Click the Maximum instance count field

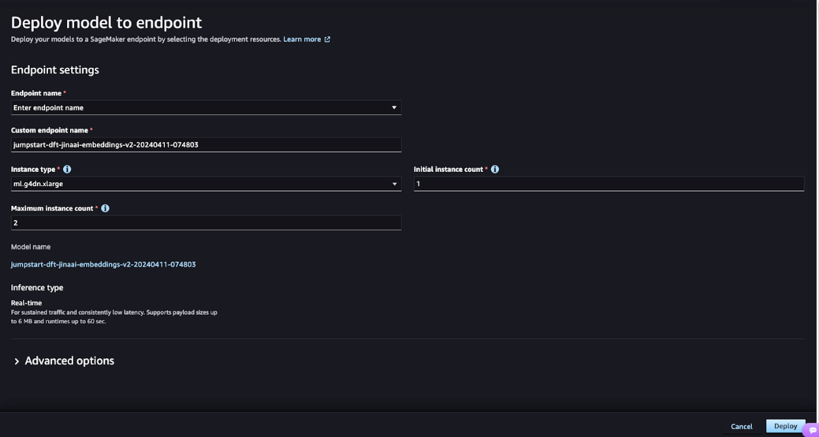tap(206, 223)
